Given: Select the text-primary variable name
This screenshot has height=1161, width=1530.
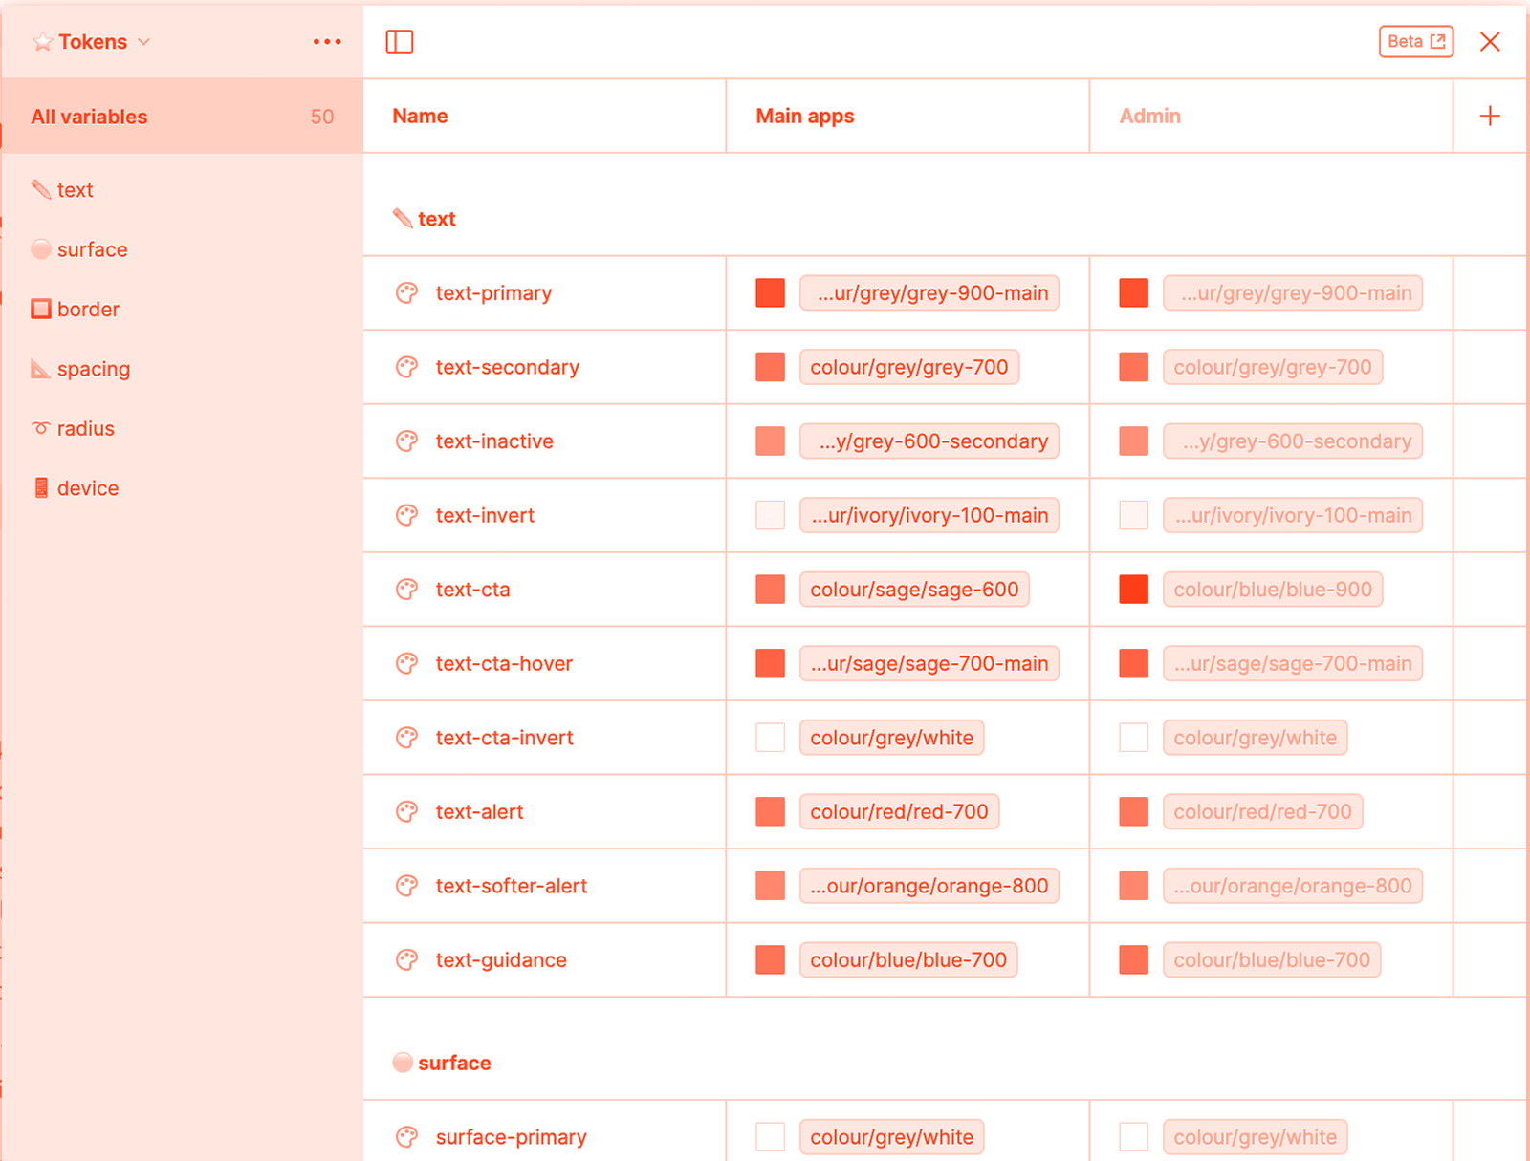Looking at the screenshot, I should [x=493, y=293].
